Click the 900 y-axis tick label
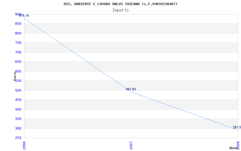The image size is (241, 151). point(18,14)
